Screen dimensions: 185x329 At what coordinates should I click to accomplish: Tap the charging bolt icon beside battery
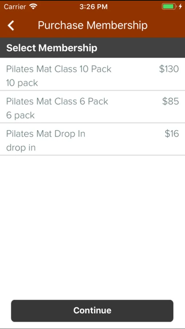coord(180,7)
